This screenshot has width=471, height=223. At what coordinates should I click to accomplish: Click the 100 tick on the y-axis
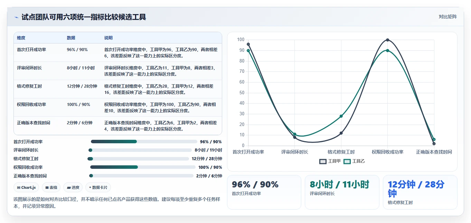[x=241, y=40]
